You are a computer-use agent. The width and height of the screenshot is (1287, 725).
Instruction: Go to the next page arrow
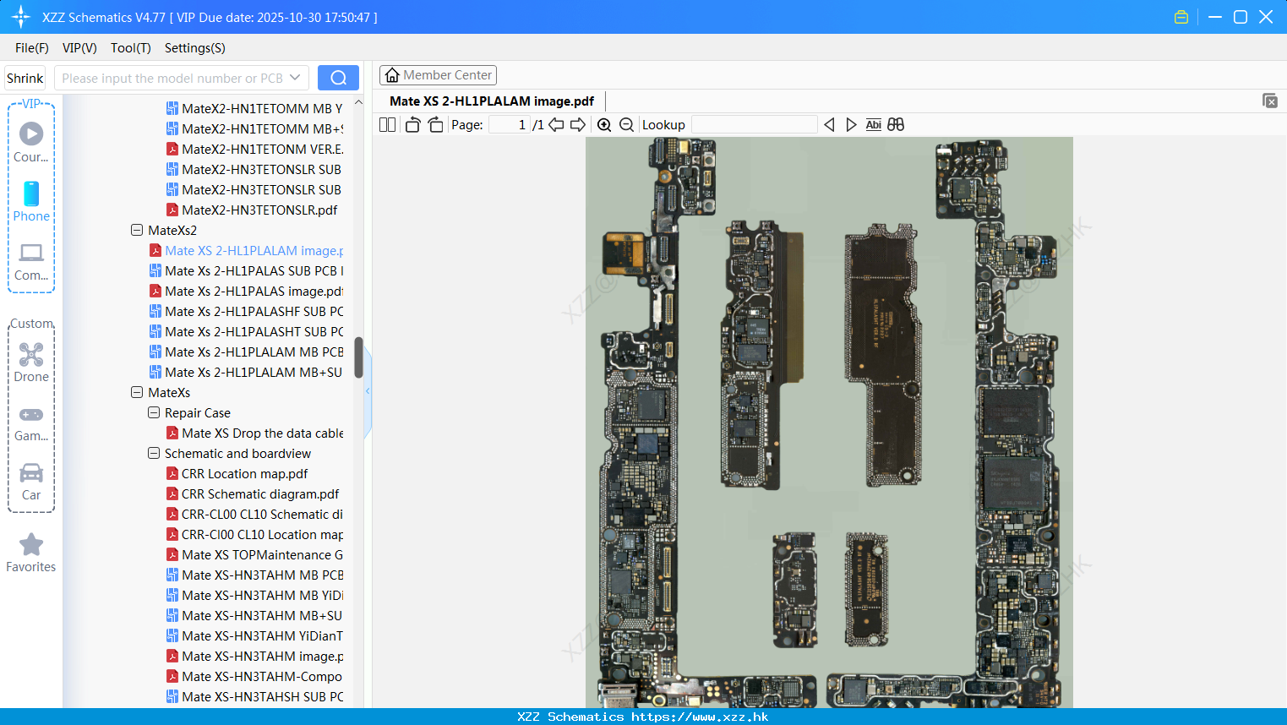578,124
